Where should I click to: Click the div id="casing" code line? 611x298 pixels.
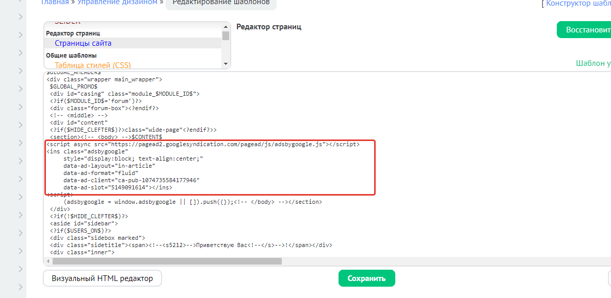(125, 94)
